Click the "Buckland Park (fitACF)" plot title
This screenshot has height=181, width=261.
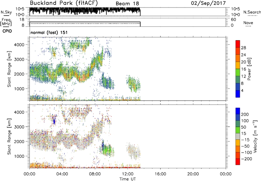(x=64, y=3)
